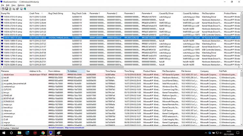This screenshot has width=243, height=136.
Task: Click the upper pane horizontal scrollbar thumb
Action: [x=63, y=67]
